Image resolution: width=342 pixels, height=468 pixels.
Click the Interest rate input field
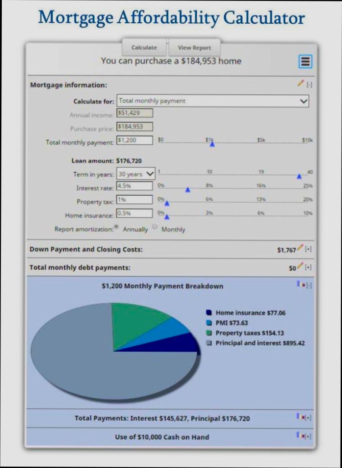(x=135, y=186)
